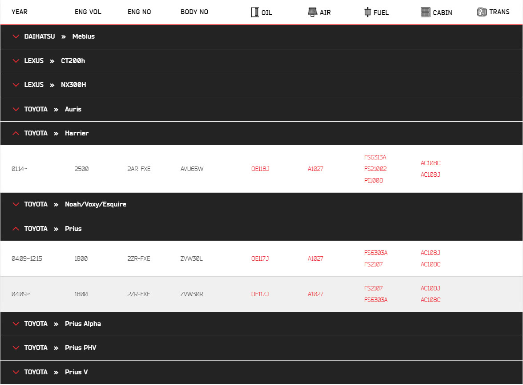
Task: Open cabin filter AC108C in Harrier row
Action: 430,163
